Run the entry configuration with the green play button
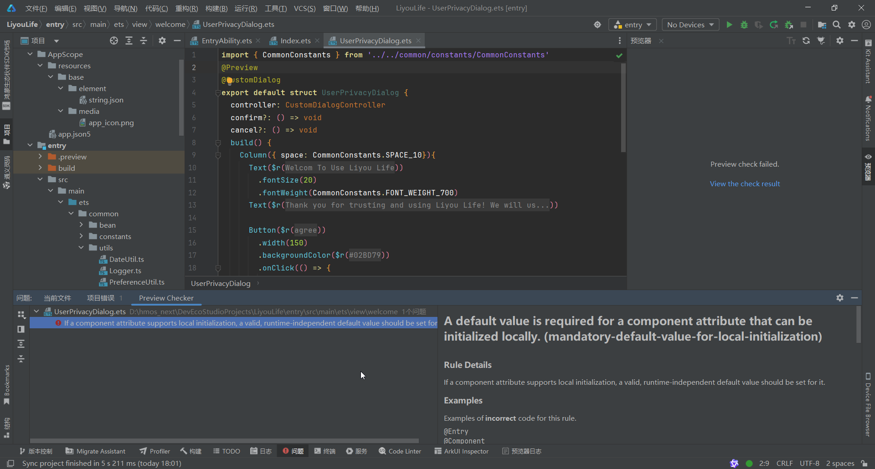 (729, 25)
